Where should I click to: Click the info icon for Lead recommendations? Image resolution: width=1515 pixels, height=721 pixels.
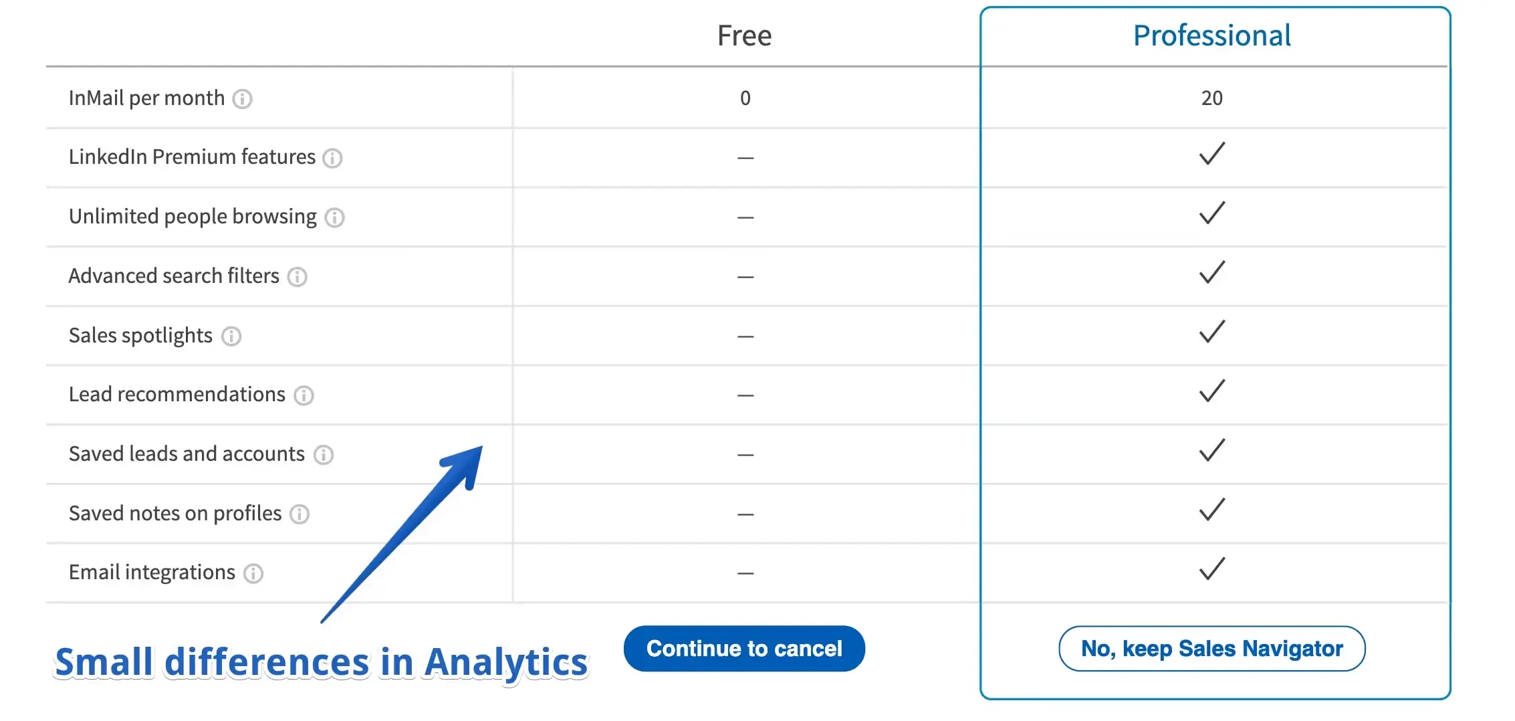coord(304,396)
